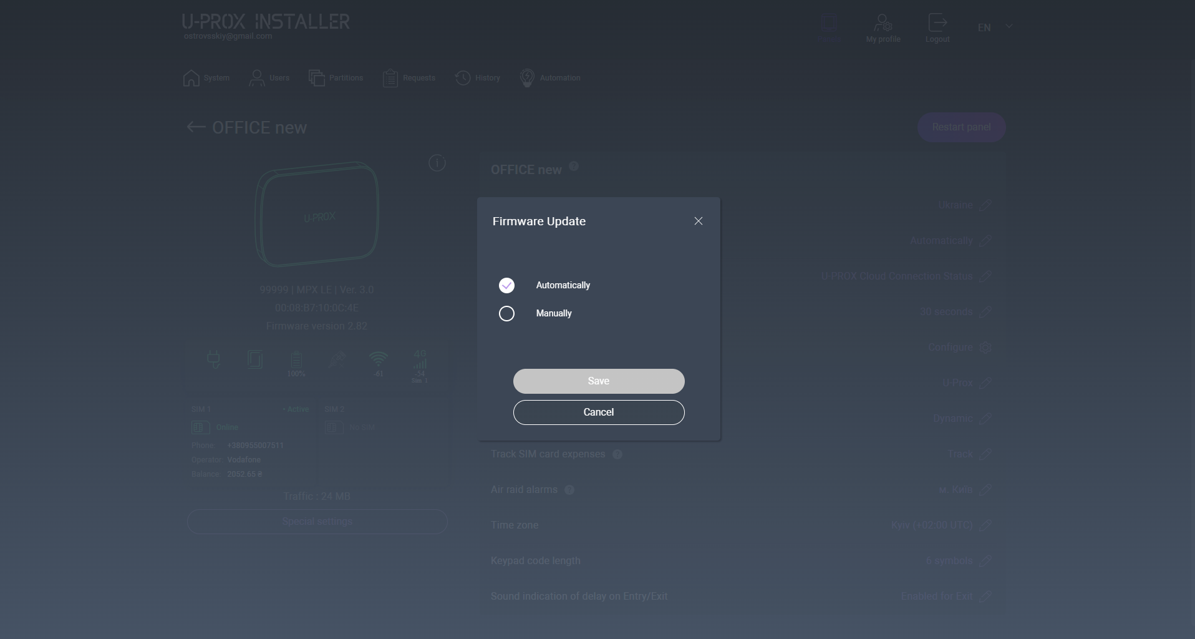Cancel the Firmware Update dialog
Screen dimensions: 1195x639
598,412
